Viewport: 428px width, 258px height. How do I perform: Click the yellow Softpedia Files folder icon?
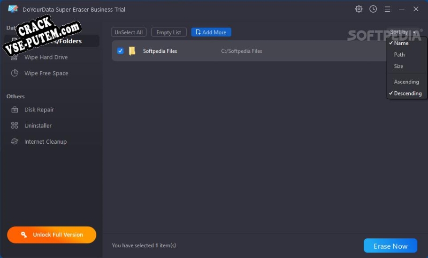pyautogui.click(x=132, y=51)
